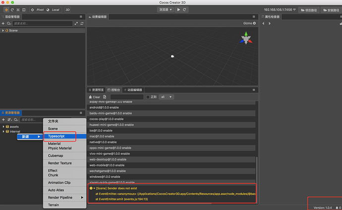Expand the Scene node

(x=3, y=31)
